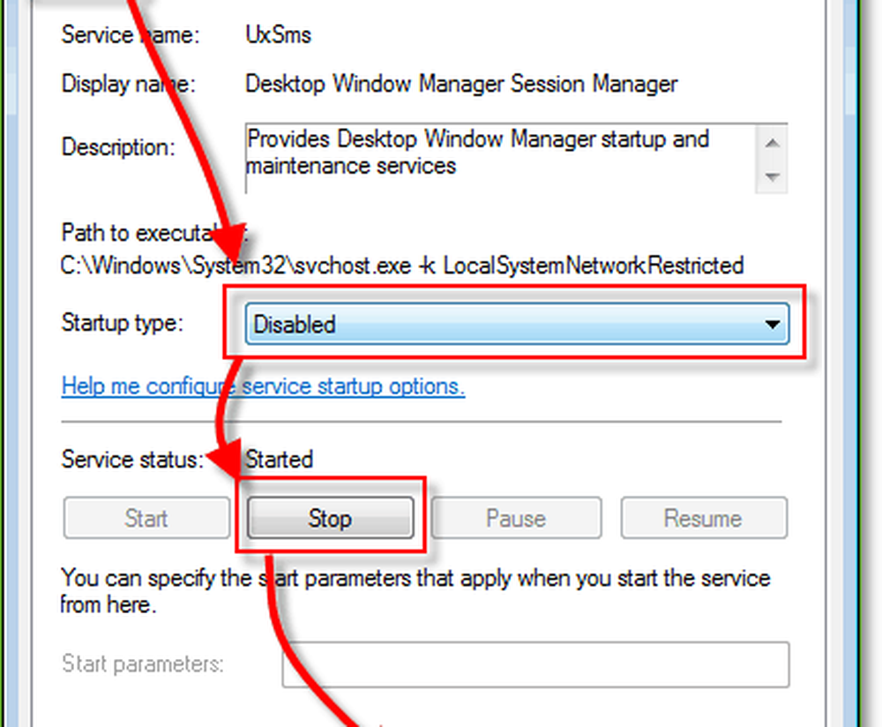Click the Resume service button

pos(703,518)
